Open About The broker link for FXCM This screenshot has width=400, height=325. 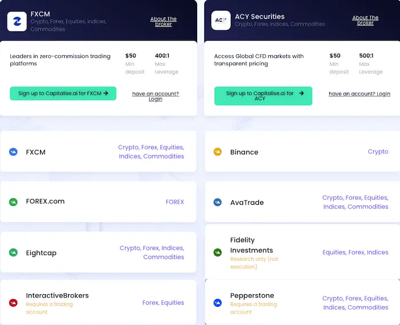click(163, 22)
